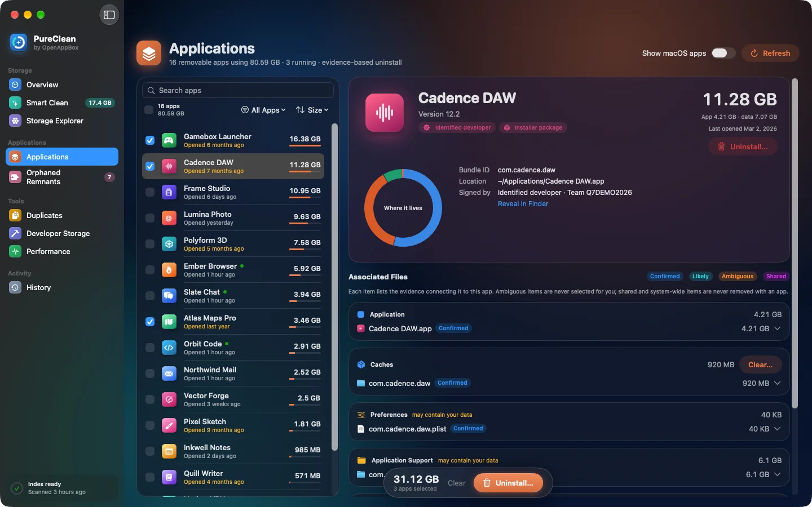Open Smart Clean in the sidebar

[x=62, y=103]
